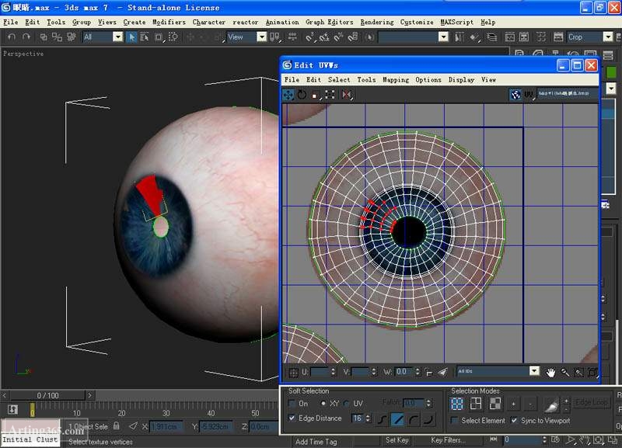The height and width of the screenshot is (448, 622).
Task: Select the Scale tool in Edit UVWs
Action: (x=316, y=95)
